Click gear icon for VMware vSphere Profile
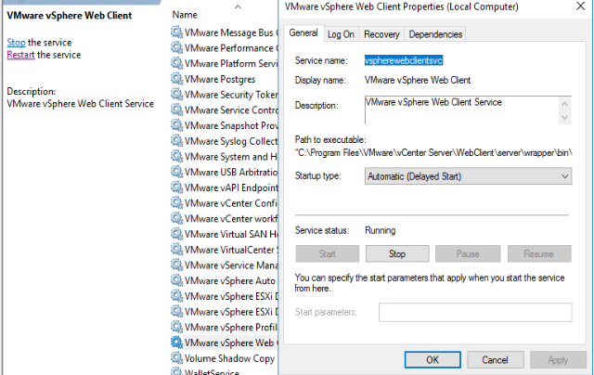The width and height of the screenshot is (594, 375). [176, 328]
